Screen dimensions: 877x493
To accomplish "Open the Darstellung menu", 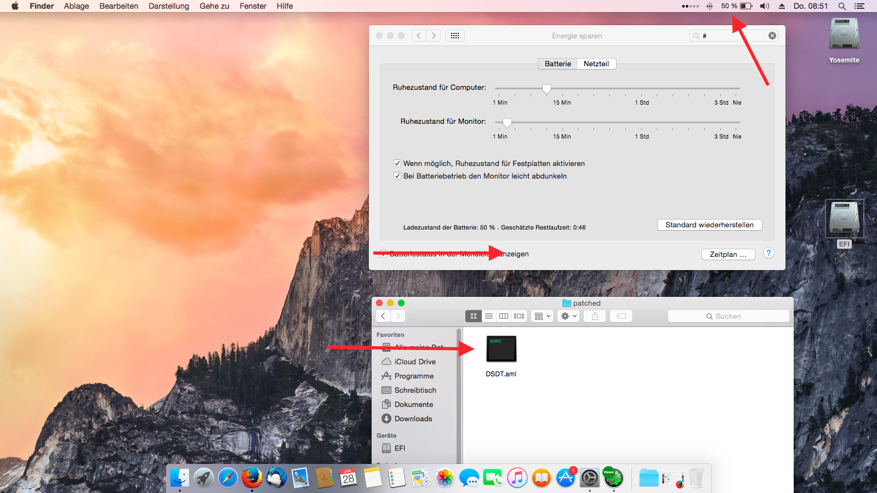I will tap(169, 6).
